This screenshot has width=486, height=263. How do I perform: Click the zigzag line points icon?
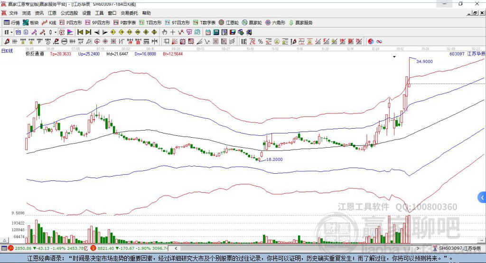tap(181, 32)
